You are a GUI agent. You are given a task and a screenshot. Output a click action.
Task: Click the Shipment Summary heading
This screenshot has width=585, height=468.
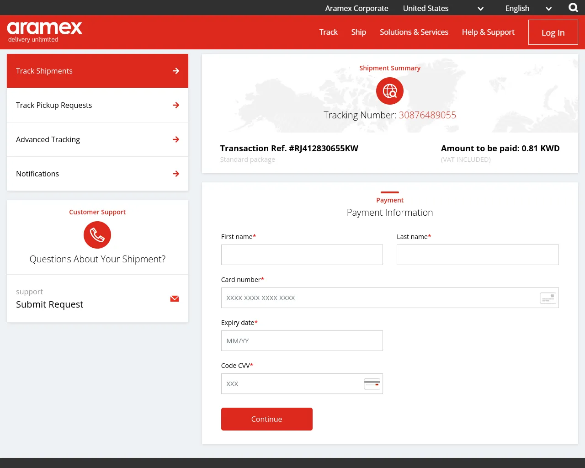(390, 68)
